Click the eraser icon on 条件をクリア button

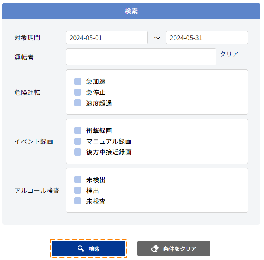pos(155,248)
